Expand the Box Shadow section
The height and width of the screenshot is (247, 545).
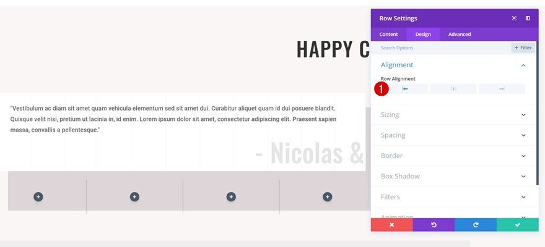[x=453, y=176]
